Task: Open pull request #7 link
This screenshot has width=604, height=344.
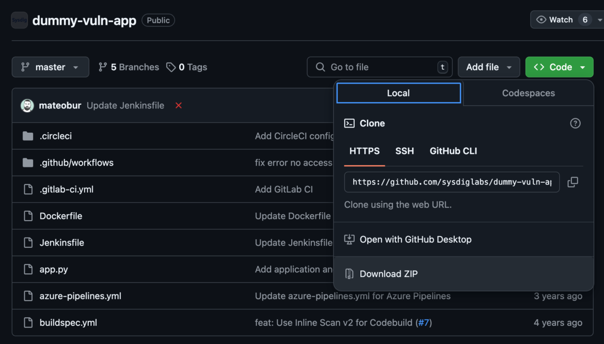Action: pos(423,322)
